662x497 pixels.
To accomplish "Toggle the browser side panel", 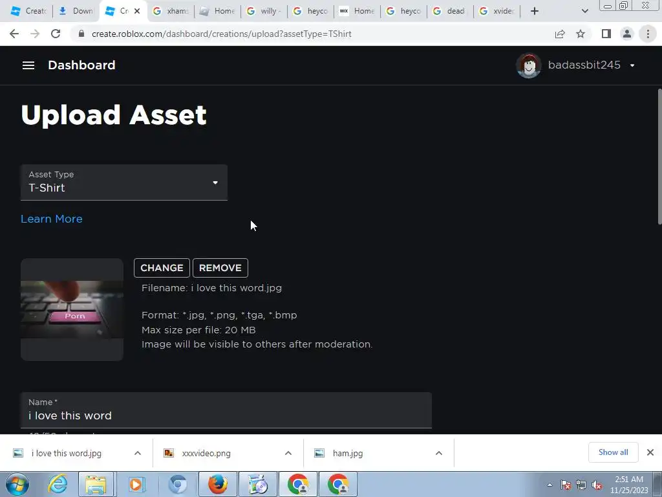I will tap(606, 34).
